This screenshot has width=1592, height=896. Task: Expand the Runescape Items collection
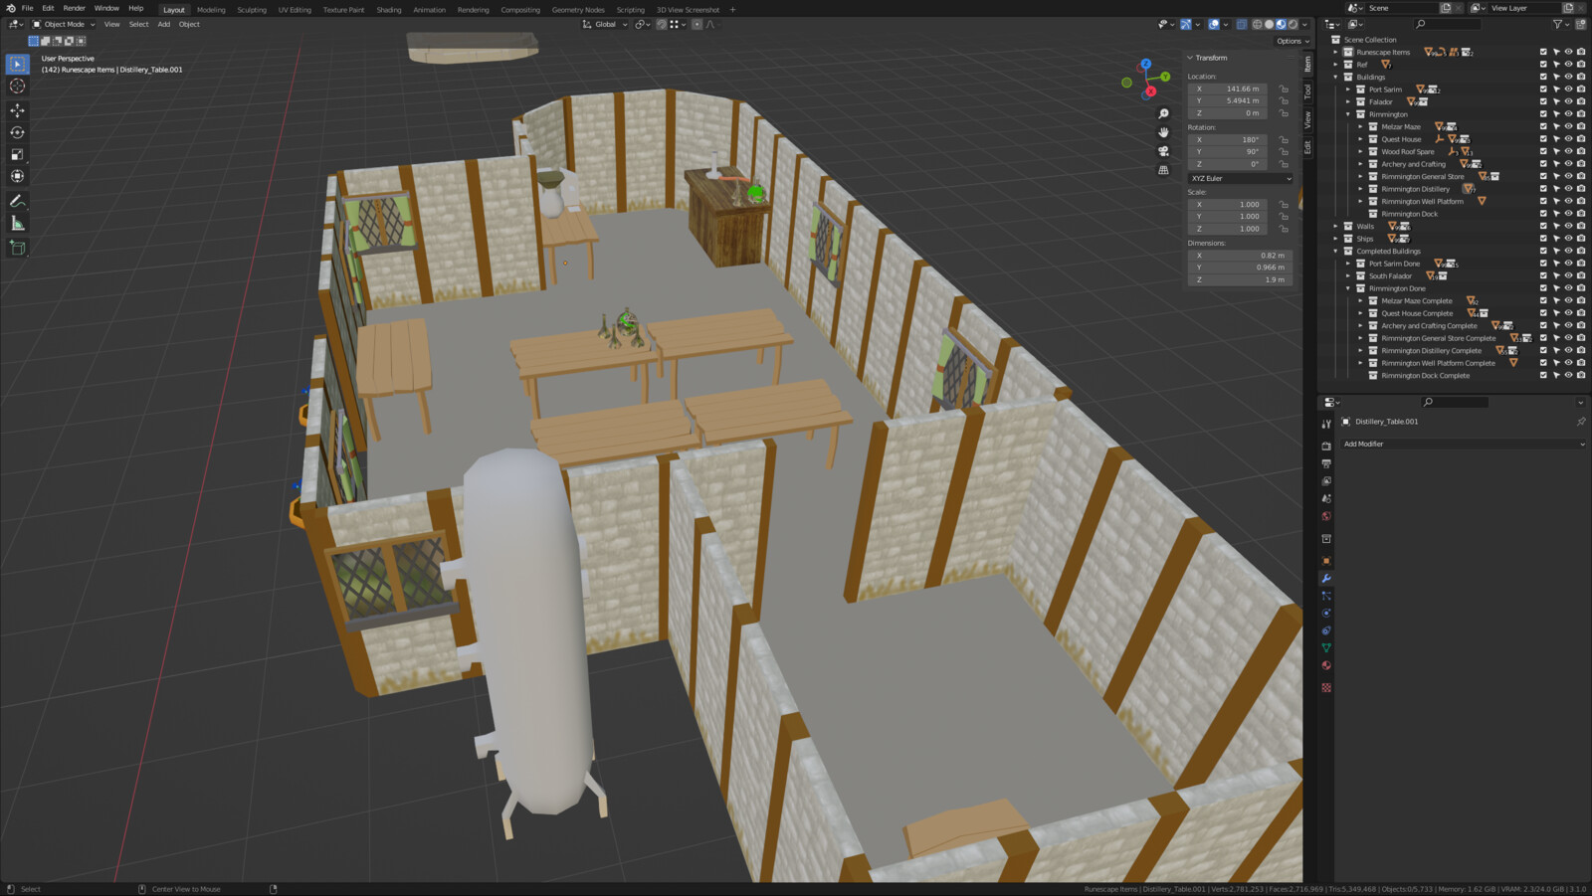pos(1336,52)
